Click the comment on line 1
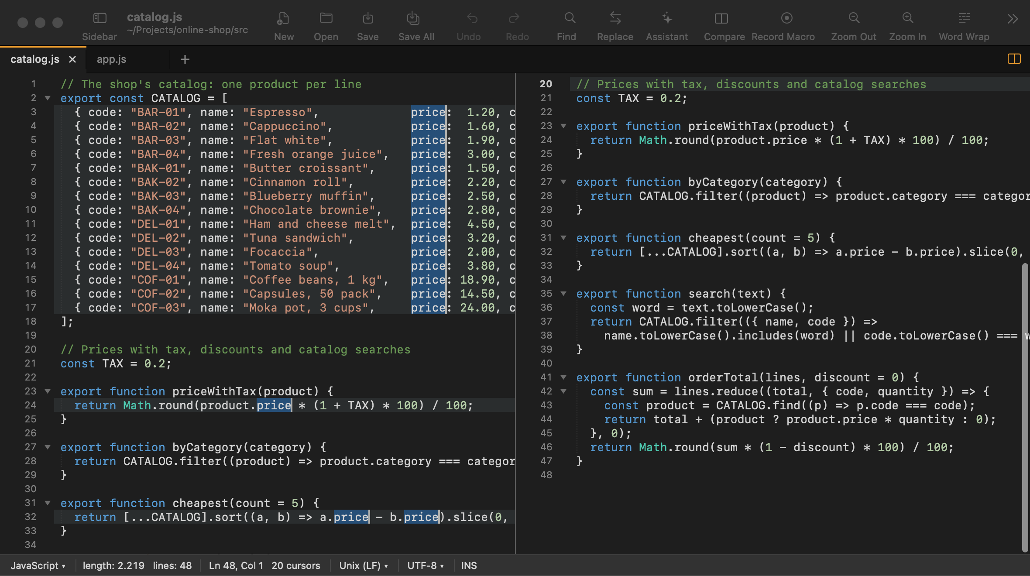This screenshot has width=1030, height=576. click(211, 84)
